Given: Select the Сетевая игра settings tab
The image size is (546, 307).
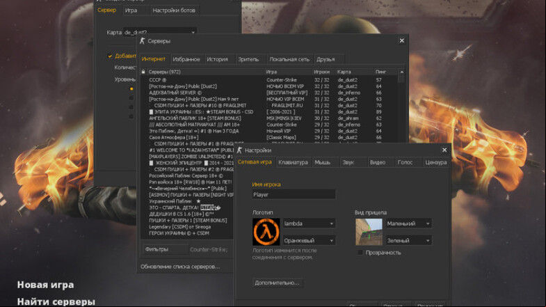Looking at the screenshot, I should pos(255,162).
